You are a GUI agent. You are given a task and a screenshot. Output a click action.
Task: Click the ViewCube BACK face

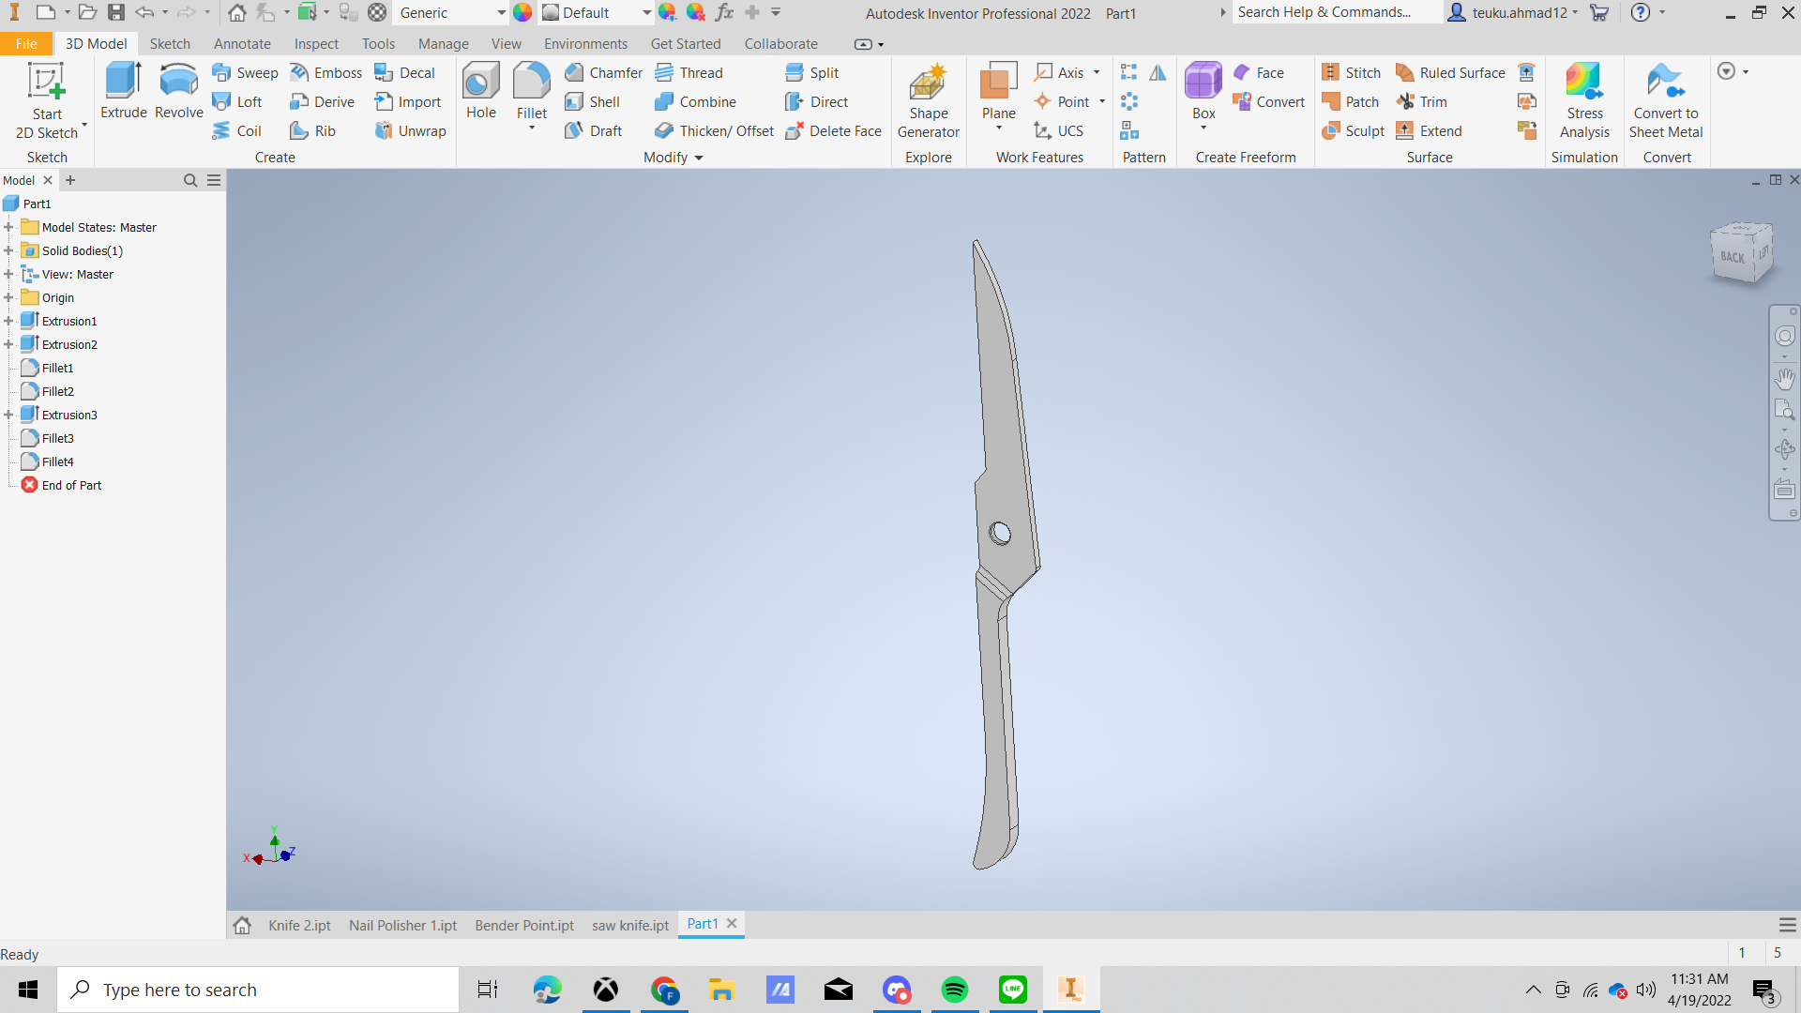click(1733, 256)
